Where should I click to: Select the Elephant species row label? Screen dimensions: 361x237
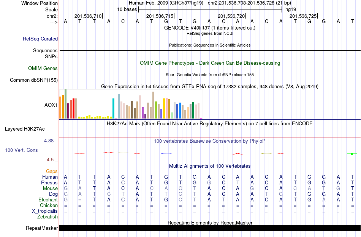click(x=48, y=200)
